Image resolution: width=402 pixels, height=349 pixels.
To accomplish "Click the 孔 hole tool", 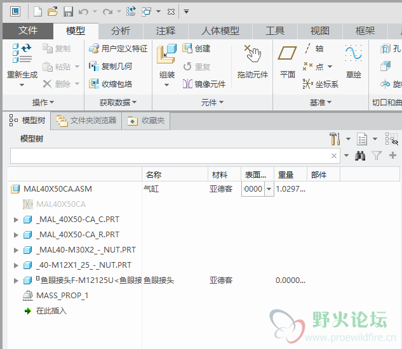I will [x=391, y=48].
